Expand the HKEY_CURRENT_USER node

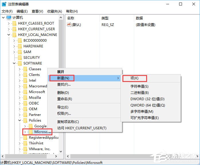tap(9, 29)
